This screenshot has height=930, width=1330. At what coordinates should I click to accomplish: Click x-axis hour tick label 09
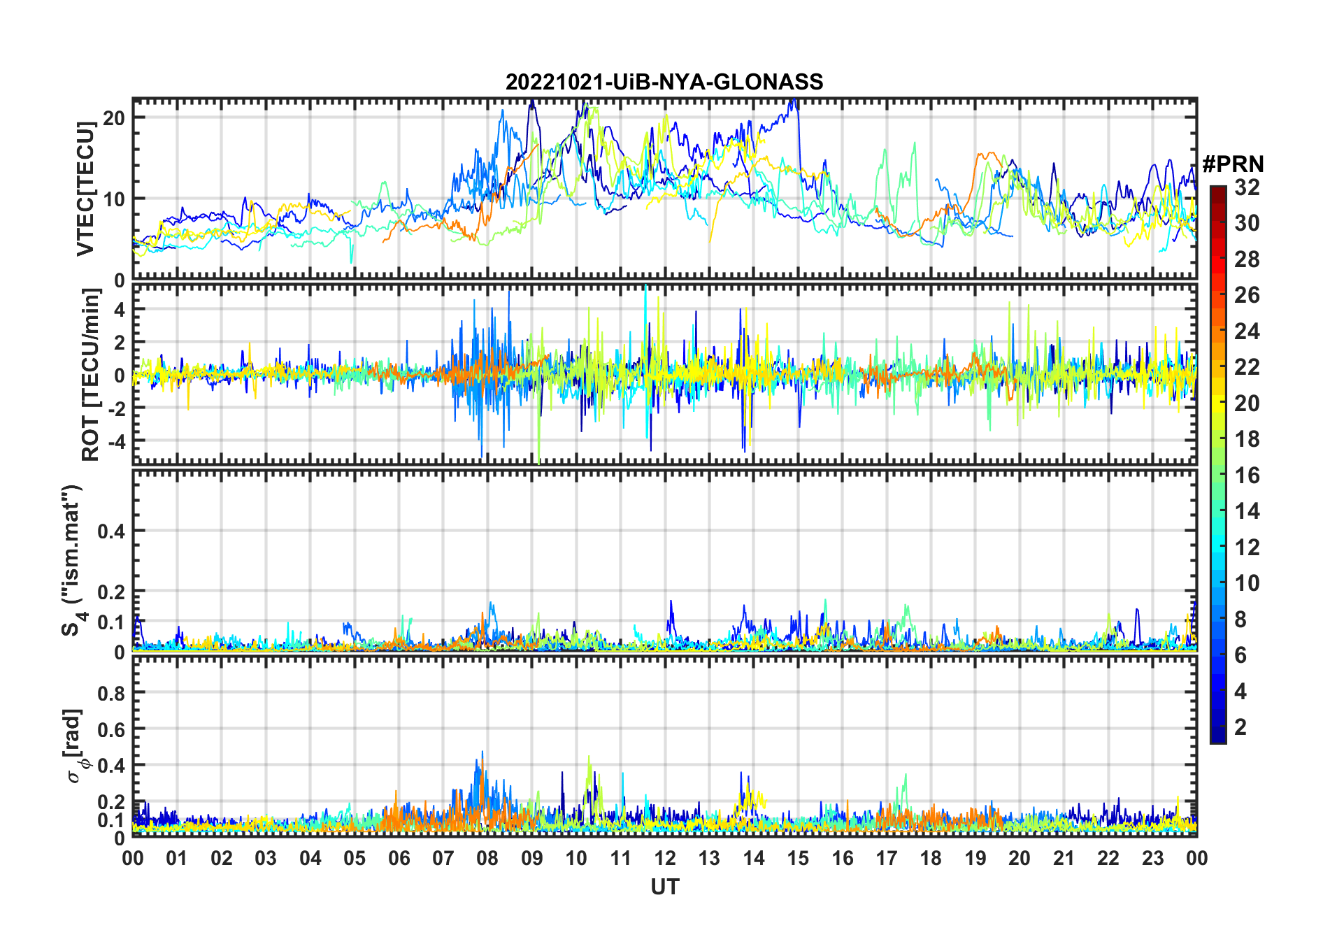(532, 858)
